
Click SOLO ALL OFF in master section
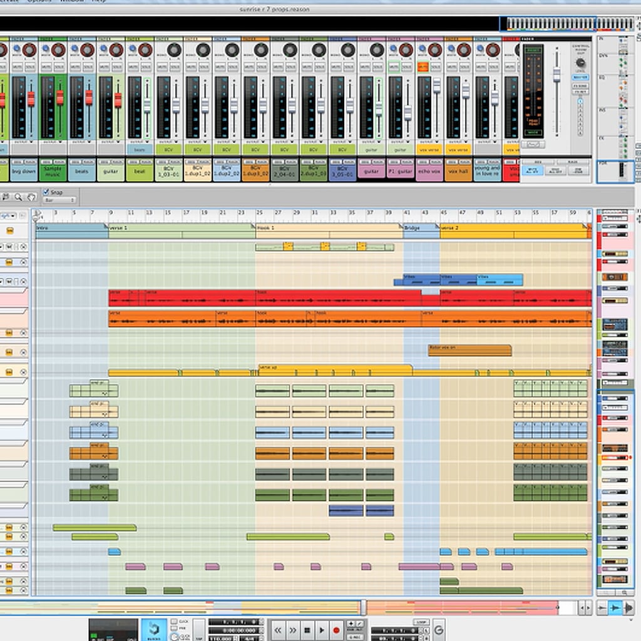coord(555,170)
